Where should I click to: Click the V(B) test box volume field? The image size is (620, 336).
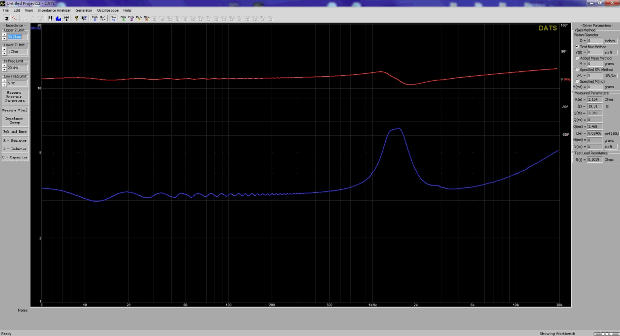[595, 52]
